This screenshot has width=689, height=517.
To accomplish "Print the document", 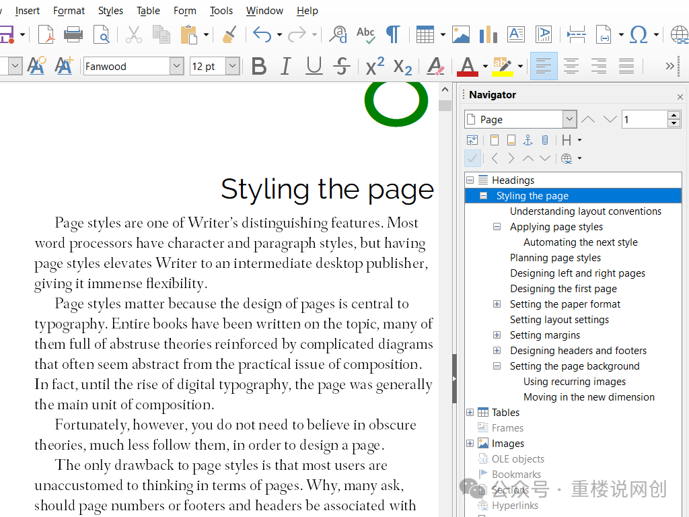I will 73,34.
